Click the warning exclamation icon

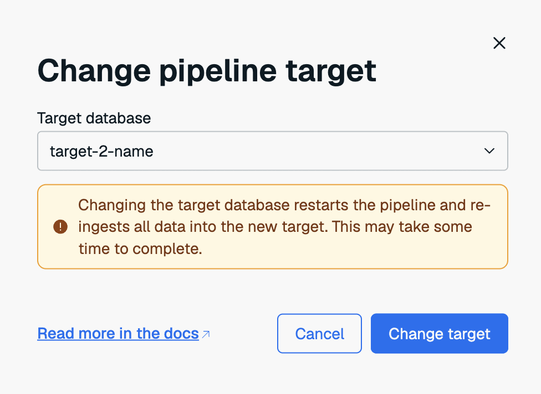pyautogui.click(x=60, y=227)
